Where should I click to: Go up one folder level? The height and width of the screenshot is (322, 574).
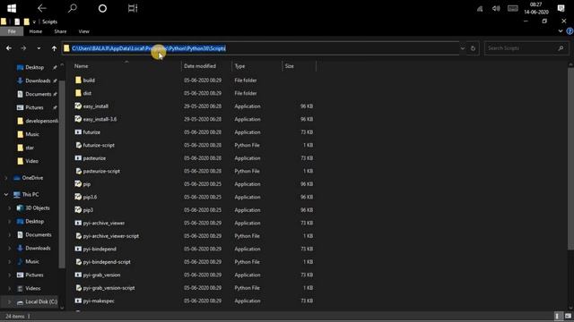click(x=54, y=48)
